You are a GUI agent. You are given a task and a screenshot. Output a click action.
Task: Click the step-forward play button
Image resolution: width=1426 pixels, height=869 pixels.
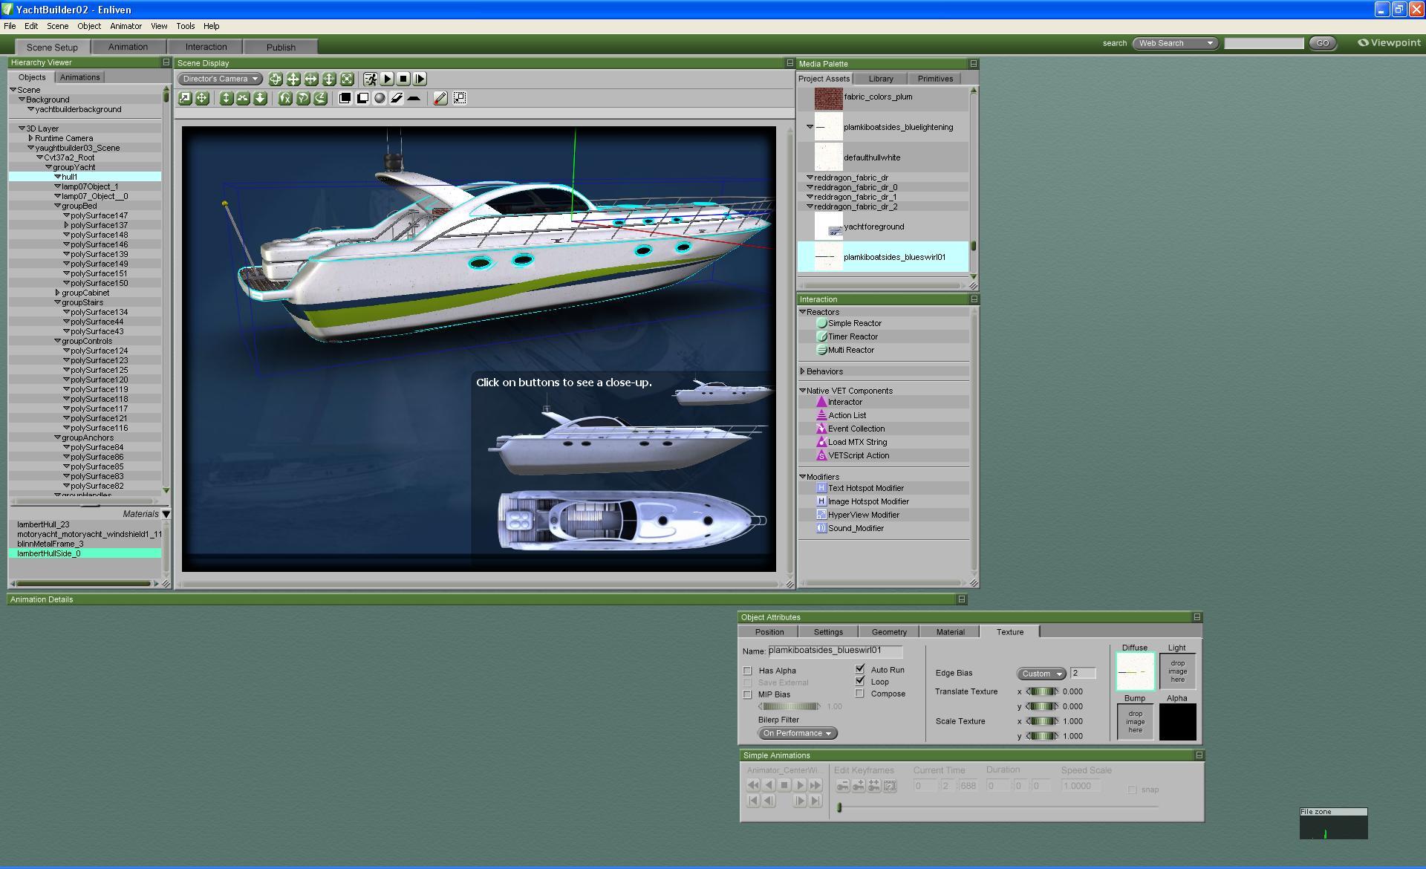[x=420, y=79]
